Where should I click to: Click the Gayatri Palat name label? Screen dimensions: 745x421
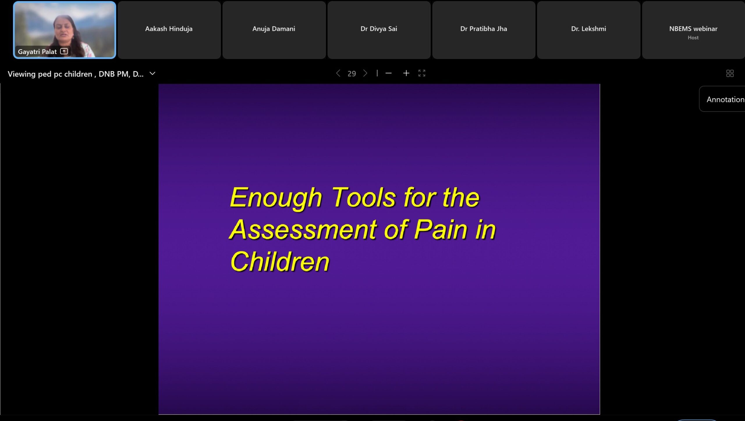37,52
